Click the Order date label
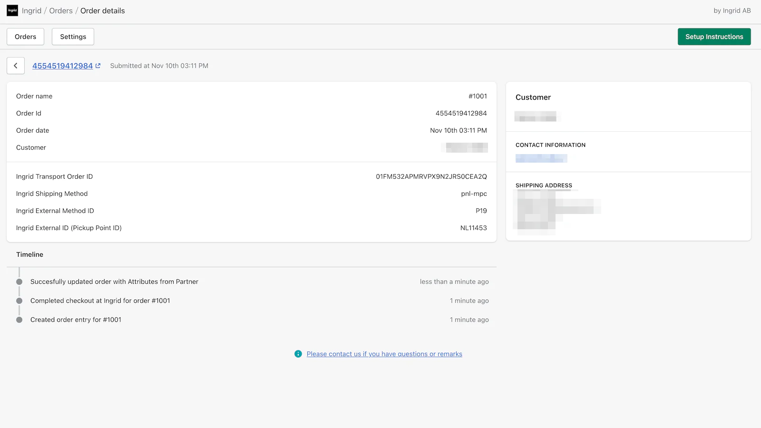 click(32, 130)
